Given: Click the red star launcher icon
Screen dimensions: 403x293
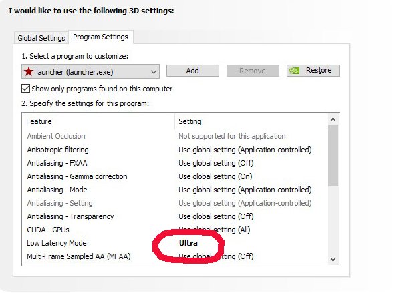Looking at the screenshot, I should [29, 71].
